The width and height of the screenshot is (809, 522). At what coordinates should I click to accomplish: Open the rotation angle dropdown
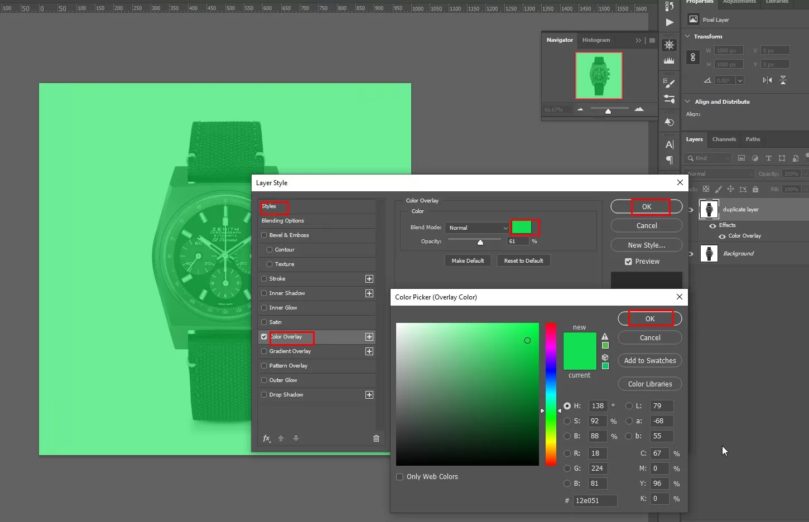(x=740, y=80)
